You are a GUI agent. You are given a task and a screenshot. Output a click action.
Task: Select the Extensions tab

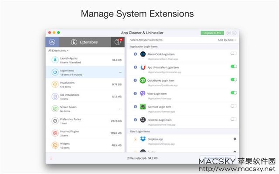(85, 42)
